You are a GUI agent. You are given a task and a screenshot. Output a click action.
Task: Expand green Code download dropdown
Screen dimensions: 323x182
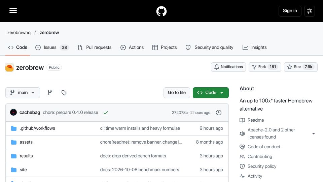pyautogui.click(x=211, y=93)
